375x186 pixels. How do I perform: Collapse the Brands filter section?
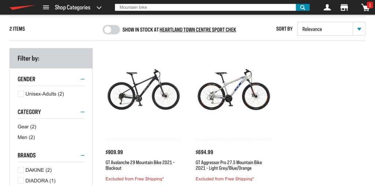click(82, 155)
